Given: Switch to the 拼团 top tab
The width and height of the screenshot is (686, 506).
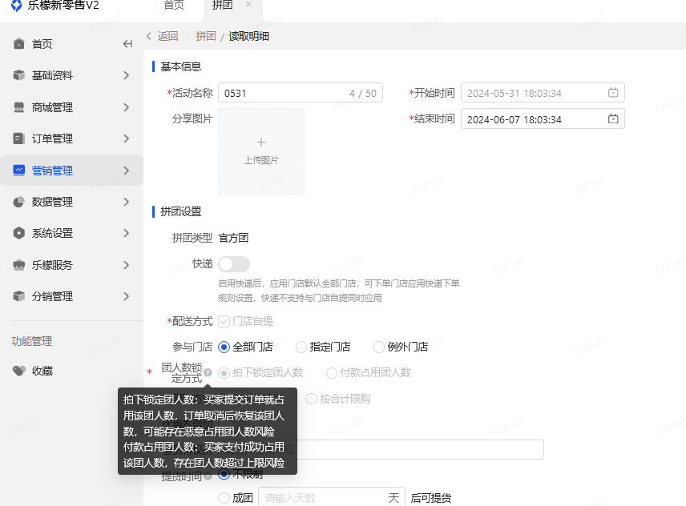Looking at the screenshot, I should [x=222, y=5].
